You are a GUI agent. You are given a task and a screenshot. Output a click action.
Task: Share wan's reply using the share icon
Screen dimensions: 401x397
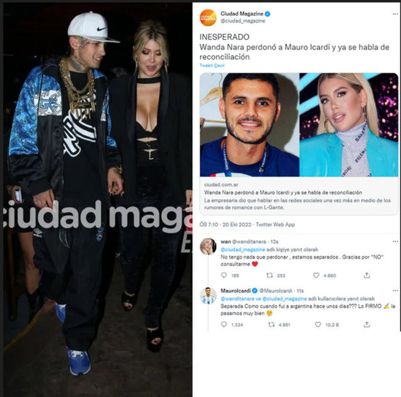coord(367,276)
